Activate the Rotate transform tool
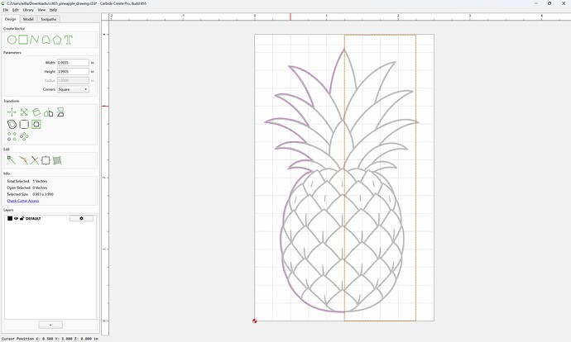The width and height of the screenshot is (571, 342). pyautogui.click(x=36, y=112)
